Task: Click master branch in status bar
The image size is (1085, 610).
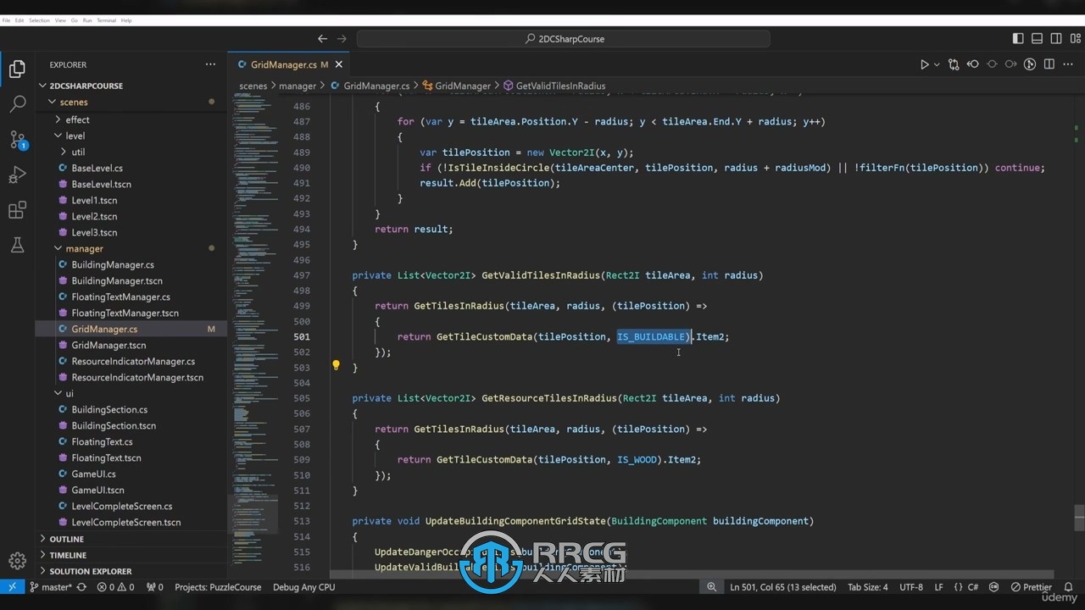Action: (51, 587)
